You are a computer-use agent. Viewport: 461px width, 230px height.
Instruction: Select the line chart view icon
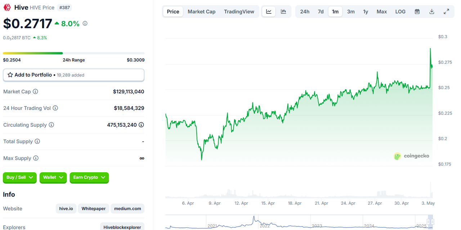269,12
